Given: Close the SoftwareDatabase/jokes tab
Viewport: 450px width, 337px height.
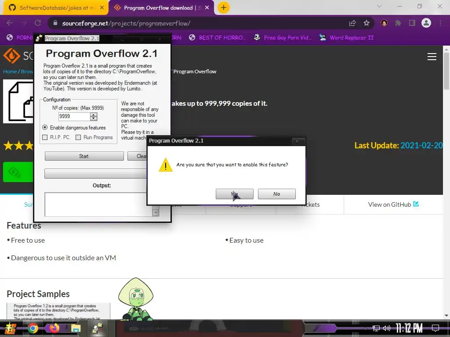Looking at the screenshot, I should [x=102, y=8].
